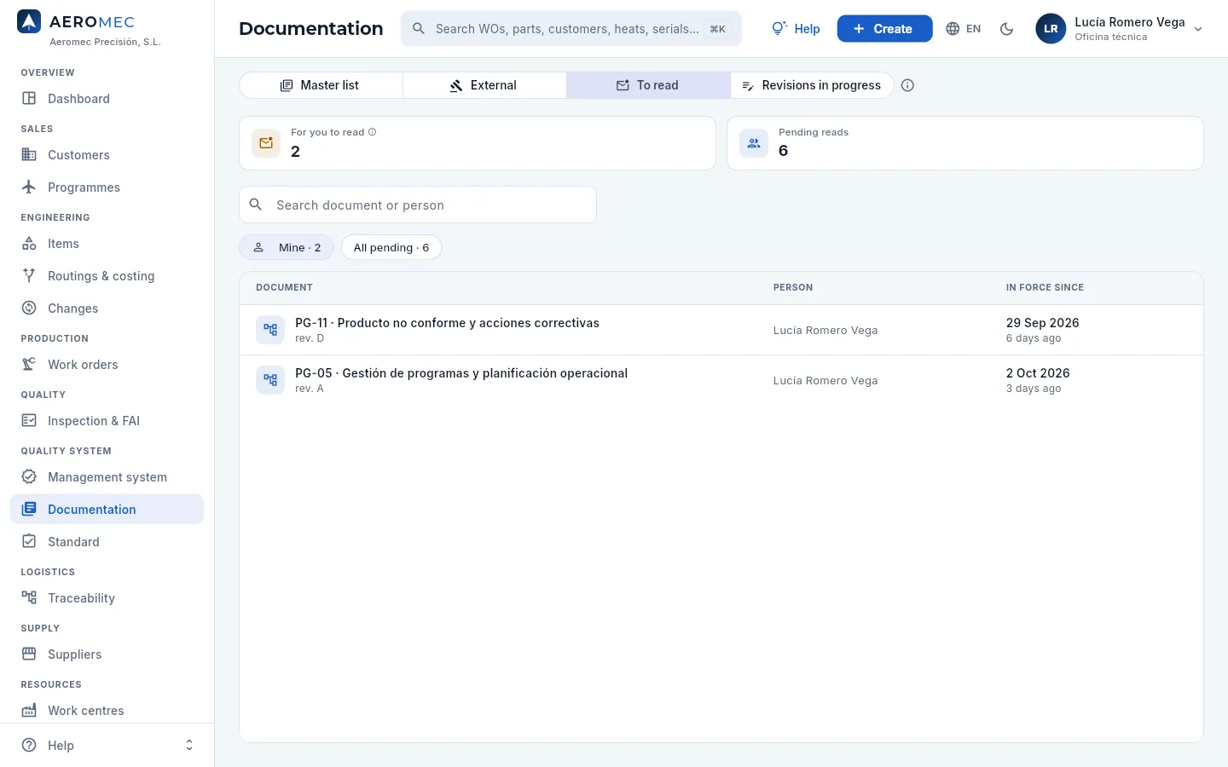Select the To read tab

coord(648,85)
